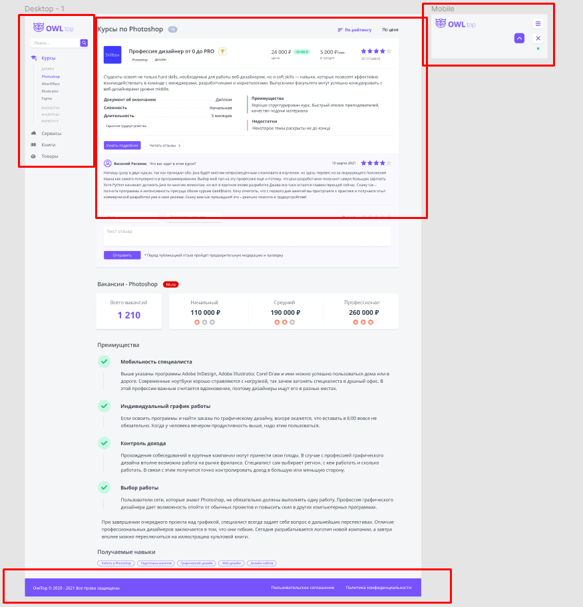Open the Сервисы menu item
Viewport: 583px width, 607px height.
pyautogui.click(x=51, y=134)
